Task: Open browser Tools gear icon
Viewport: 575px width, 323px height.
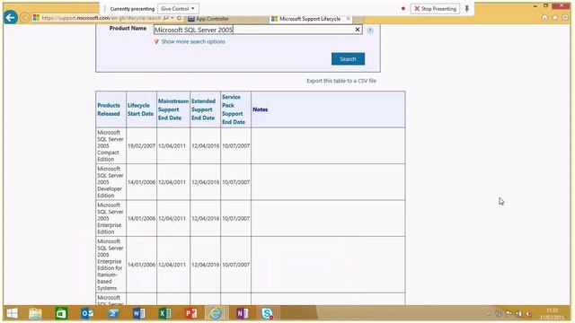Action: pos(565,18)
